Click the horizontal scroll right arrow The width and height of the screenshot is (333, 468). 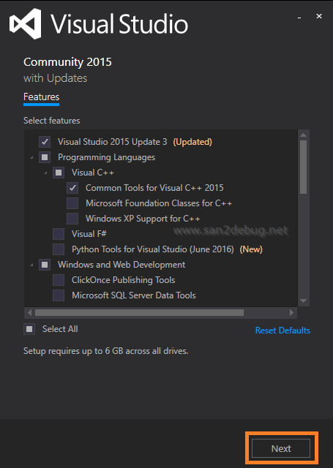291,312
